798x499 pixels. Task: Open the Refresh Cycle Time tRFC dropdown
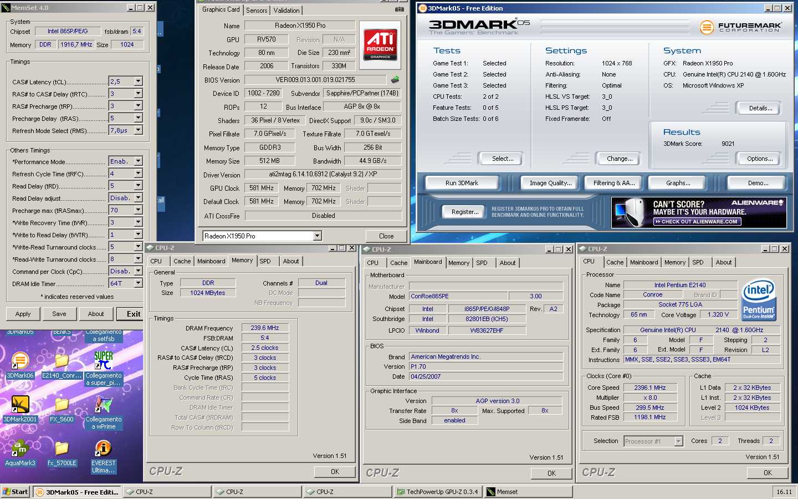coord(138,174)
